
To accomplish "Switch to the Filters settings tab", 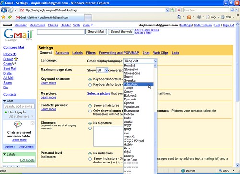I will coord(91,53).
